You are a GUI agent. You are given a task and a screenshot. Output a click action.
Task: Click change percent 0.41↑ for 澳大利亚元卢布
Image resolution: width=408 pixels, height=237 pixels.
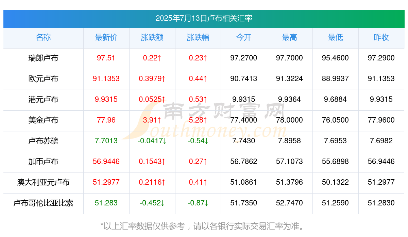pyautogui.click(x=198, y=182)
